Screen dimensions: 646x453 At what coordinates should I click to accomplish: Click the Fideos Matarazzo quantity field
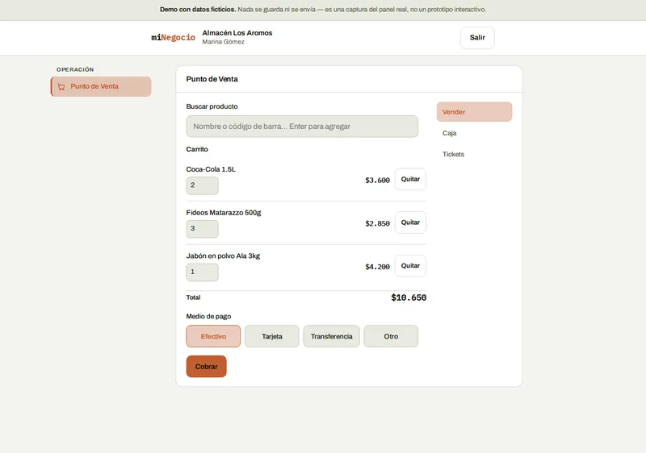(203, 229)
